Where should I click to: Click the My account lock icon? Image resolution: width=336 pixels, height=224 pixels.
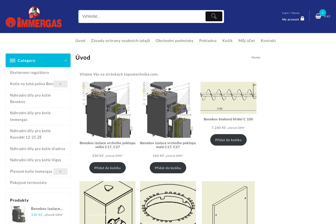tap(302, 18)
